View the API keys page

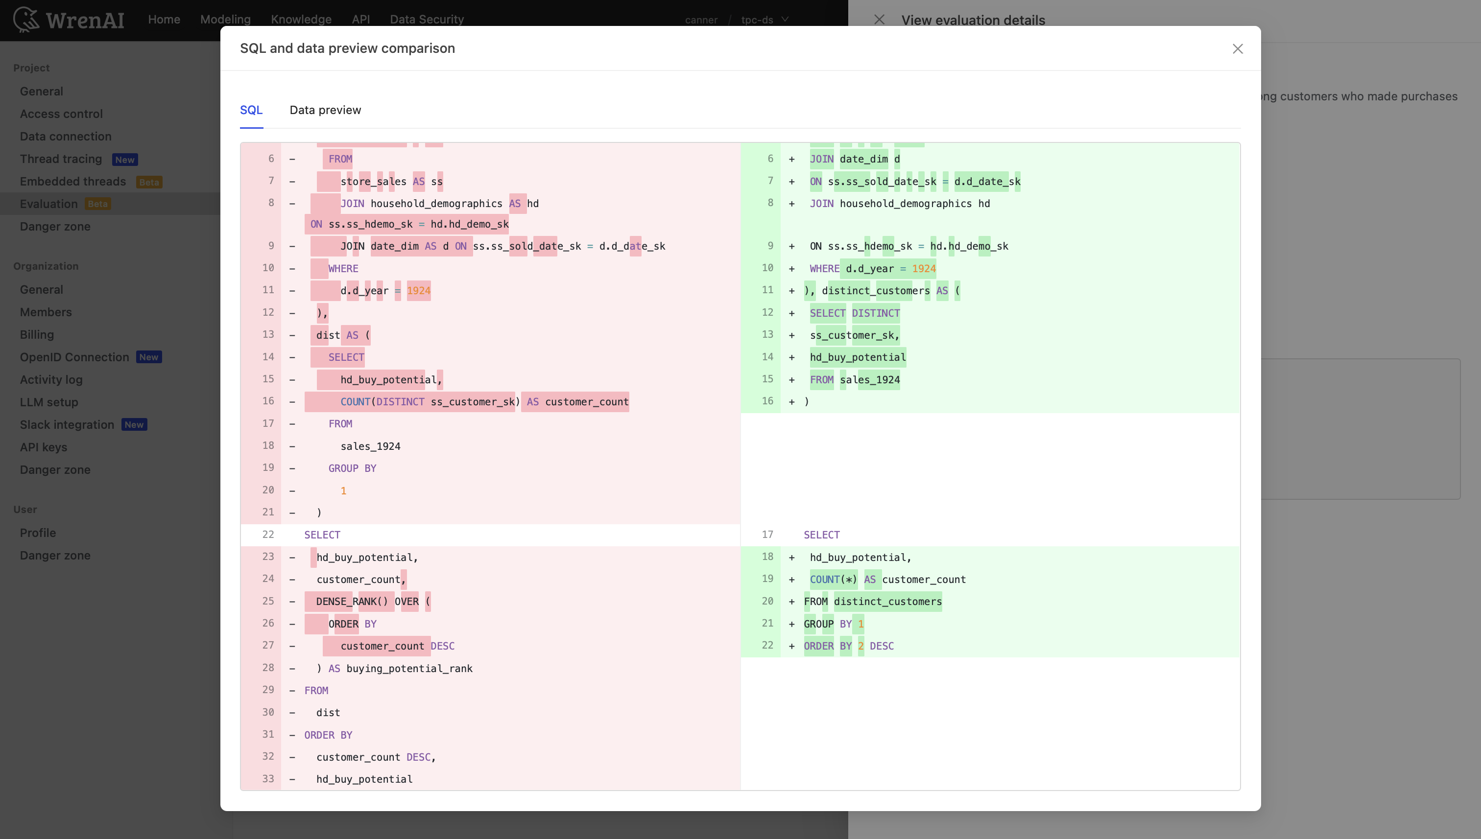coord(43,447)
